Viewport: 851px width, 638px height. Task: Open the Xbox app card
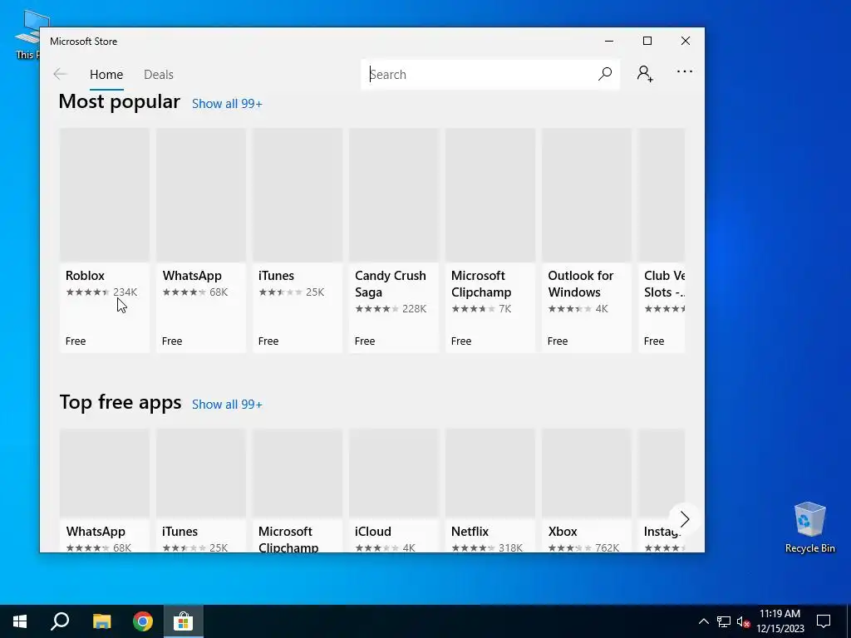[x=587, y=490]
